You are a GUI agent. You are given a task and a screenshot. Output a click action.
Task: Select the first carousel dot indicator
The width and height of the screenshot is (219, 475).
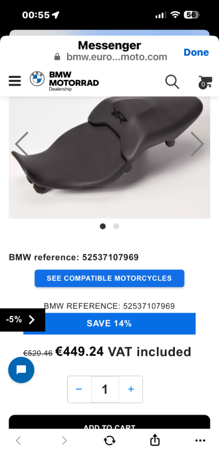pos(103,226)
